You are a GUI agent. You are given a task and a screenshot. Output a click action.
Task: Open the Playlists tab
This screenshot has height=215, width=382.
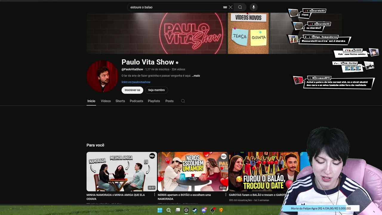[154, 101]
